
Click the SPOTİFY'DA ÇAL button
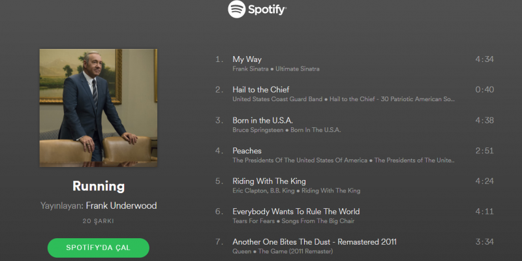[x=99, y=248]
